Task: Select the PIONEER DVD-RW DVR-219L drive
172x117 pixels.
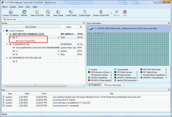Action: (27, 58)
